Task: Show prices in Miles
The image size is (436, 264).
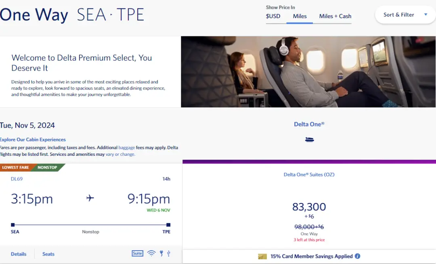Action: (x=300, y=16)
